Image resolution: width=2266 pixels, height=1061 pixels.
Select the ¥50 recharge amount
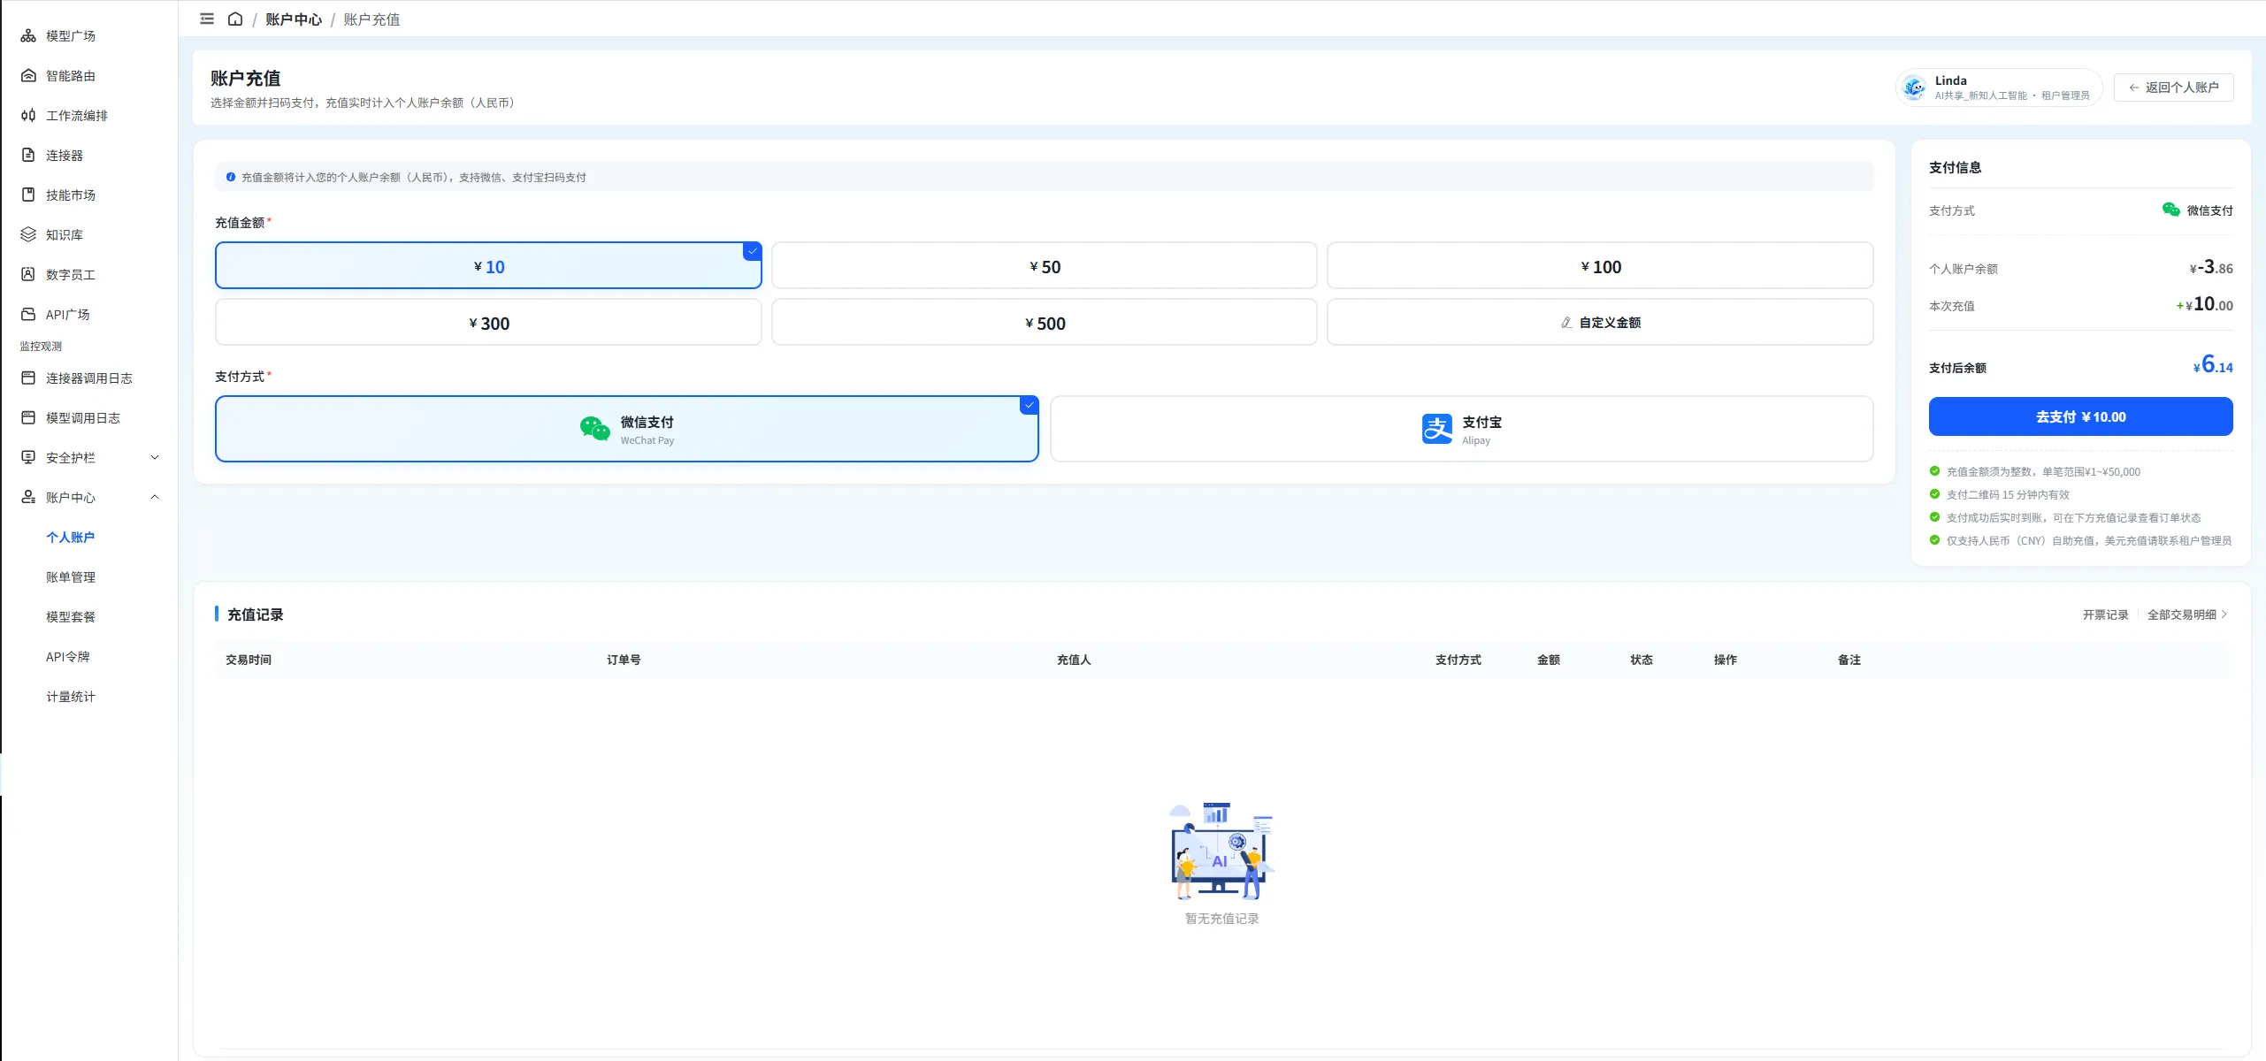[1045, 266]
